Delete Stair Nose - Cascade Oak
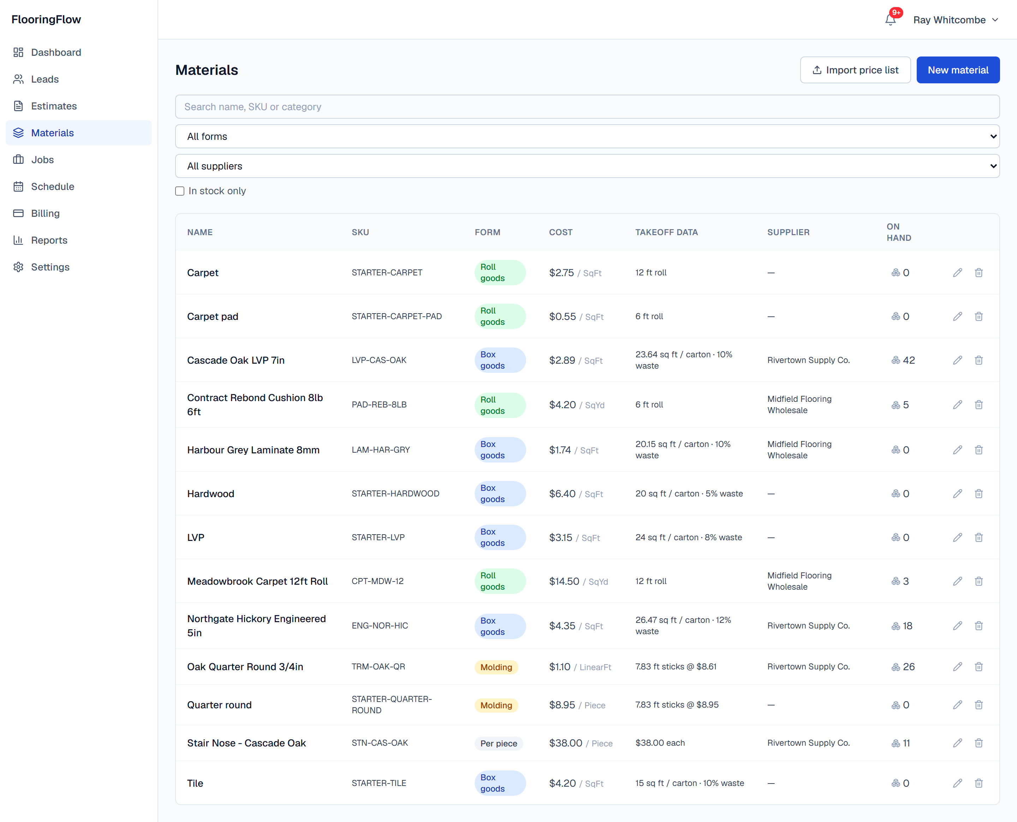Screen dimensions: 1017x822 coord(979,743)
